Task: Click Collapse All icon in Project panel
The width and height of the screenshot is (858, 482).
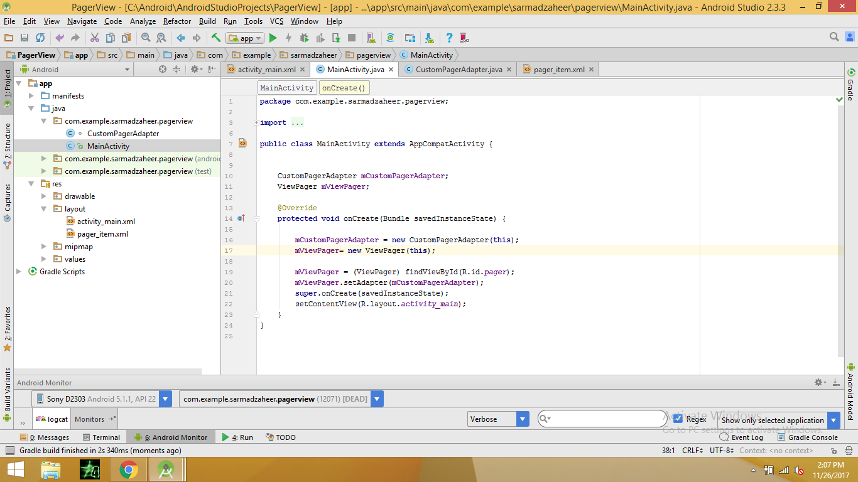Action: (x=176, y=70)
